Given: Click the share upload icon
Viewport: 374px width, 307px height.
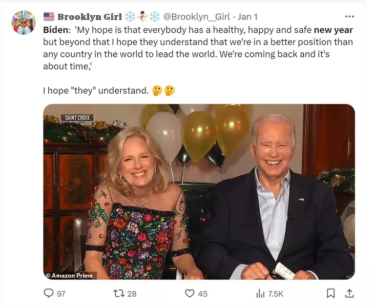Looking at the screenshot, I should coord(349,293).
